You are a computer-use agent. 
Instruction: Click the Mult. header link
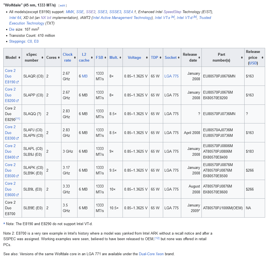point(114,58)
